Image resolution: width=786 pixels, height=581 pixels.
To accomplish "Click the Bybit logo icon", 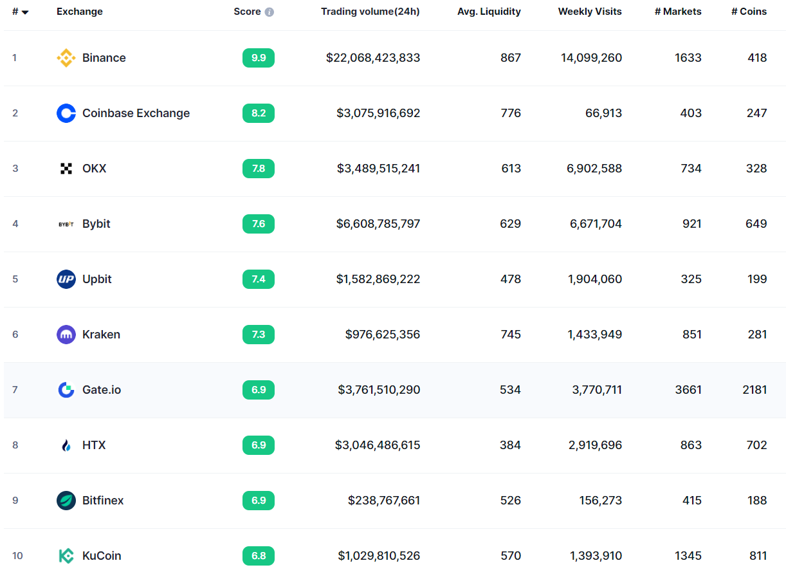I will tap(66, 224).
